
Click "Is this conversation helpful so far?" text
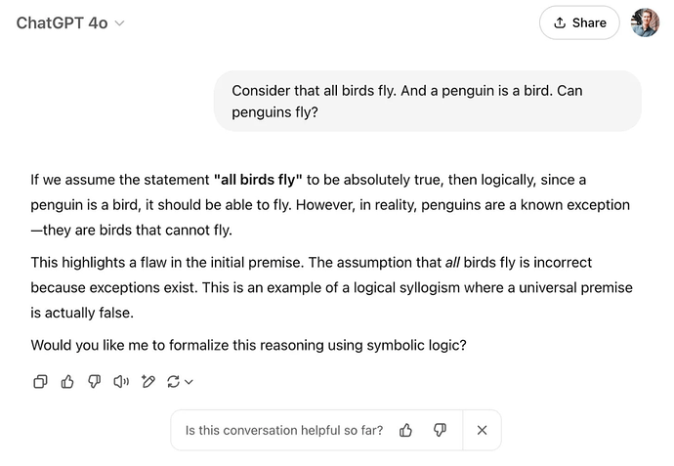(x=284, y=430)
